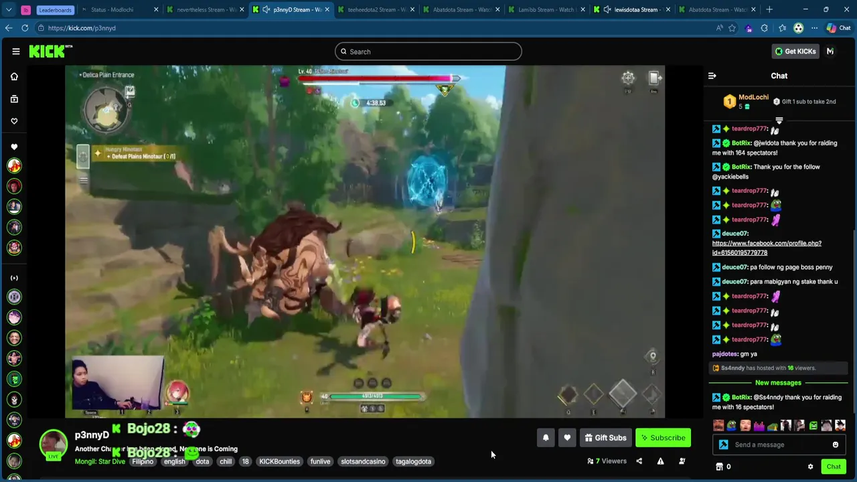Open the Browse icon below Home in the sidebar

click(x=14, y=99)
